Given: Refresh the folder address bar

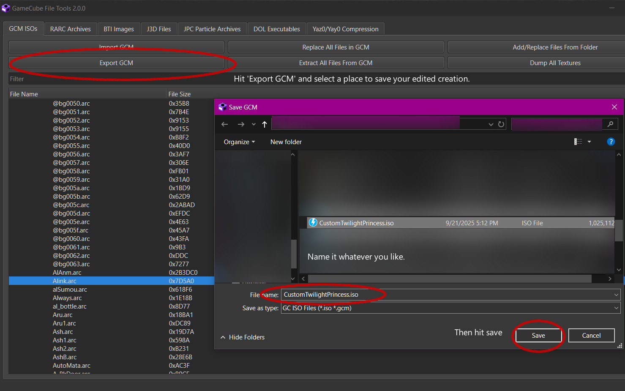Looking at the screenshot, I should point(501,124).
